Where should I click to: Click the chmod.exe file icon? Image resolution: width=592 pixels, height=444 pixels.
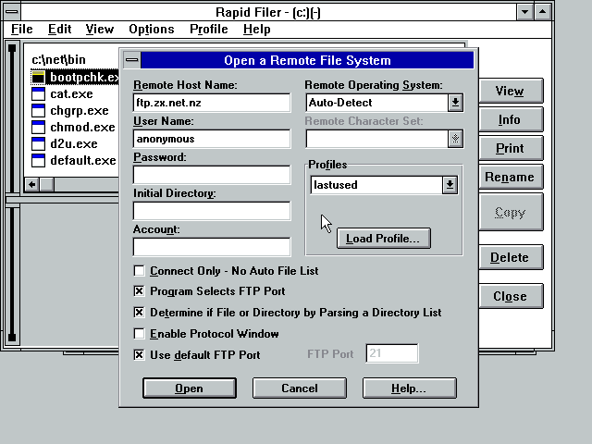(x=38, y=128)
